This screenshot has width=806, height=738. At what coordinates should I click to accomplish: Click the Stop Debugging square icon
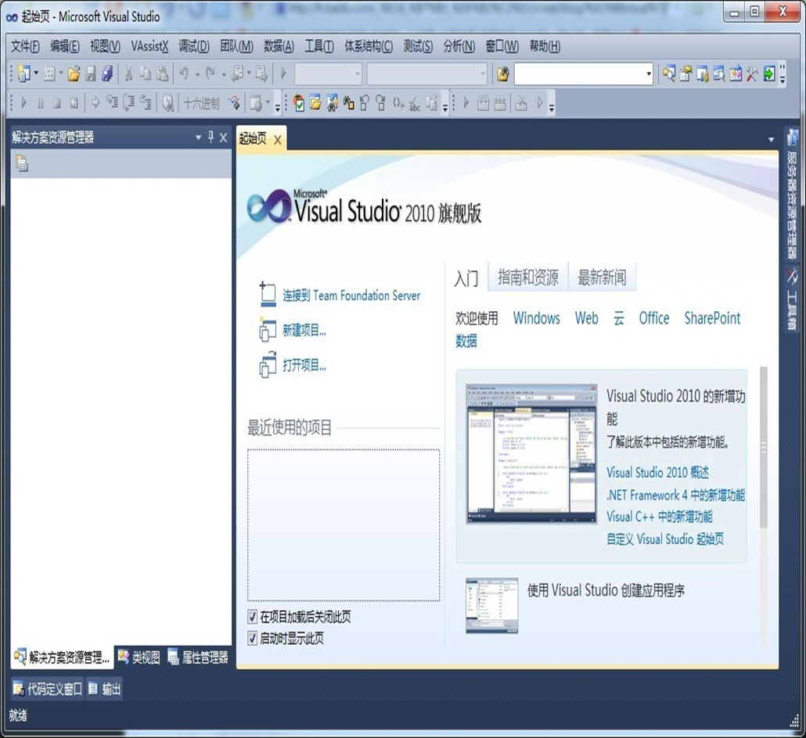57,103
